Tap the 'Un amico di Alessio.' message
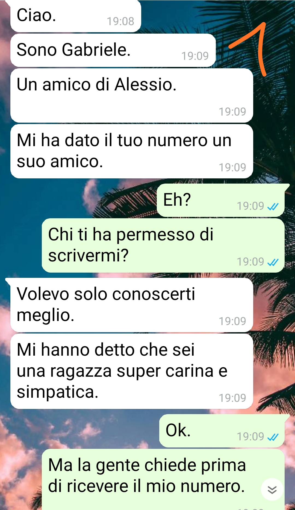The height and width of the screenshot is (510, 295). [132, 95]
